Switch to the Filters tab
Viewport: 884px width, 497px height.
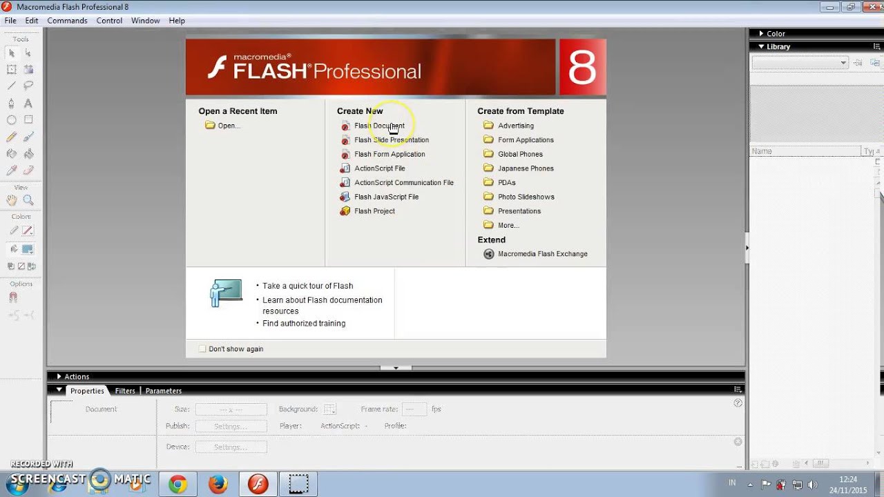(125, 391)
